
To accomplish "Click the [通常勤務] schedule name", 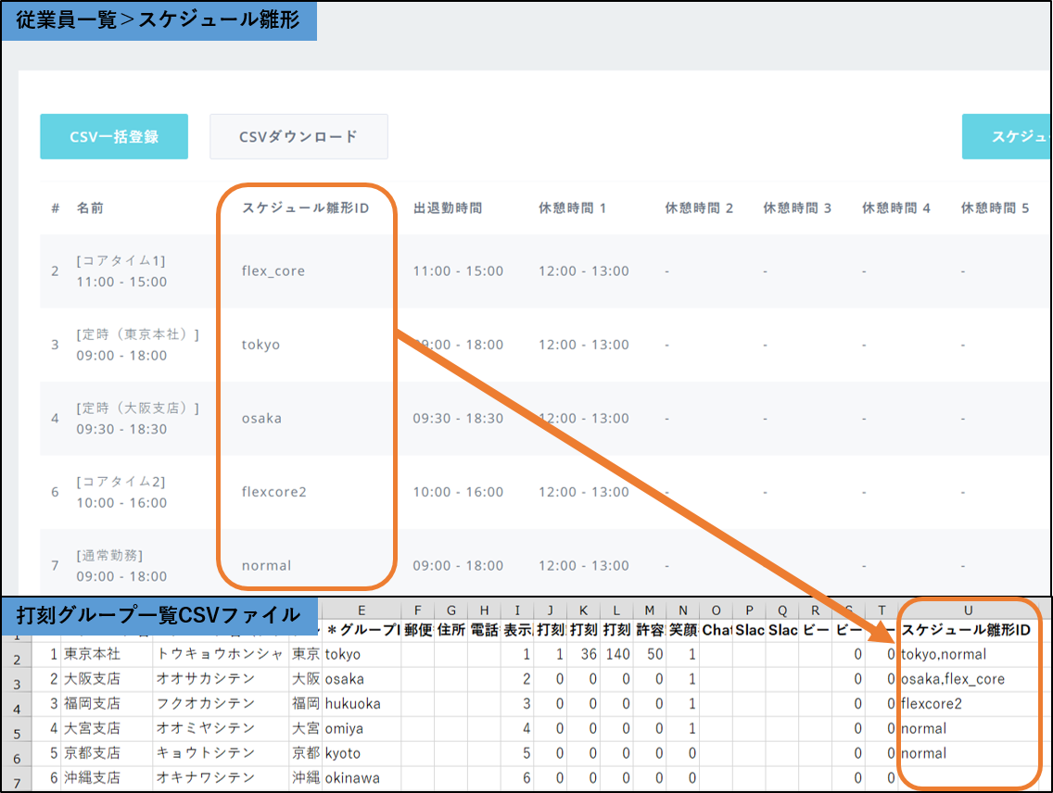I will (109, 555).
